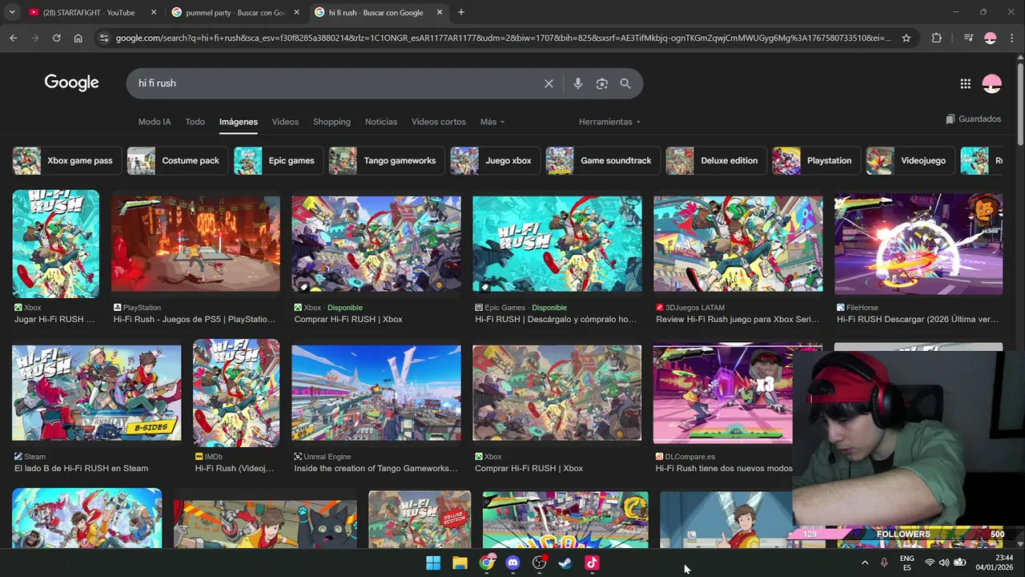Filter by Costume pack chip

point(178,160)
